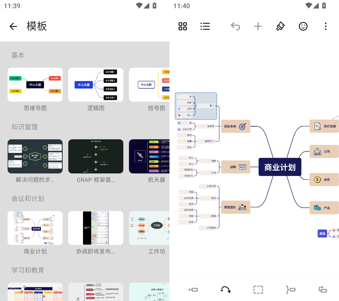Tap the 逻辑图 template label
This screenshot has width=339, height=301.
tap(96, 108)
